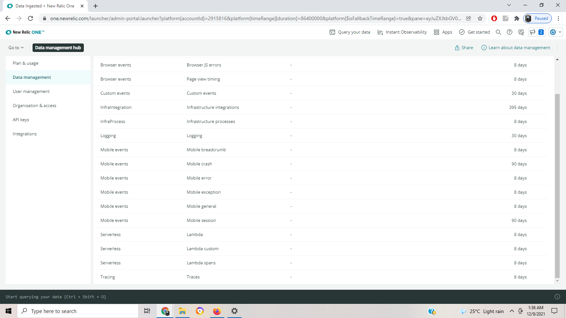
Task: Launch Firefox from the taskbar
Action: (217, 311)
